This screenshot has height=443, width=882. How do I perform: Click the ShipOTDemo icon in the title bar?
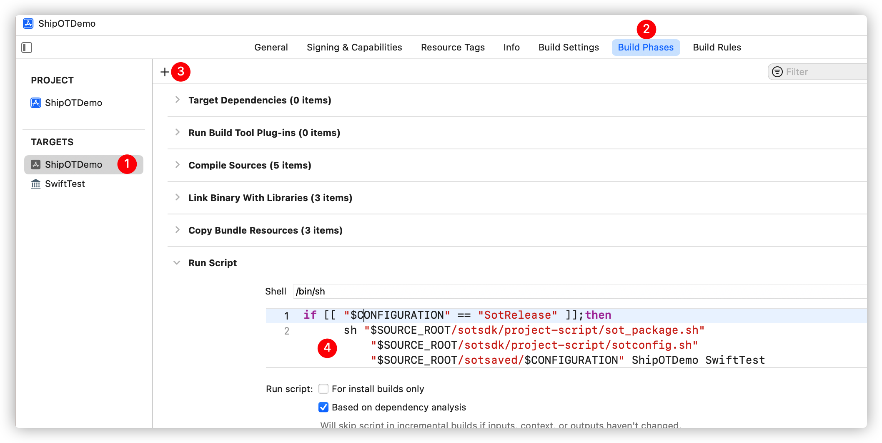coord(28,23)
